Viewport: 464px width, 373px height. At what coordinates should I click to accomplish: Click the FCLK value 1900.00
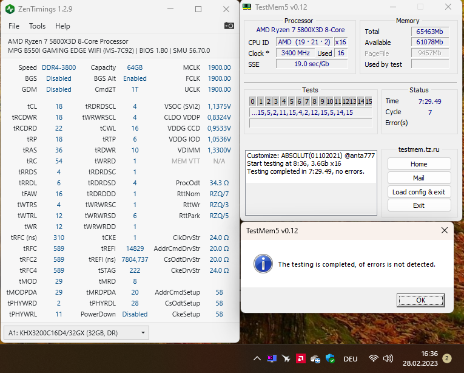point(219,78)
